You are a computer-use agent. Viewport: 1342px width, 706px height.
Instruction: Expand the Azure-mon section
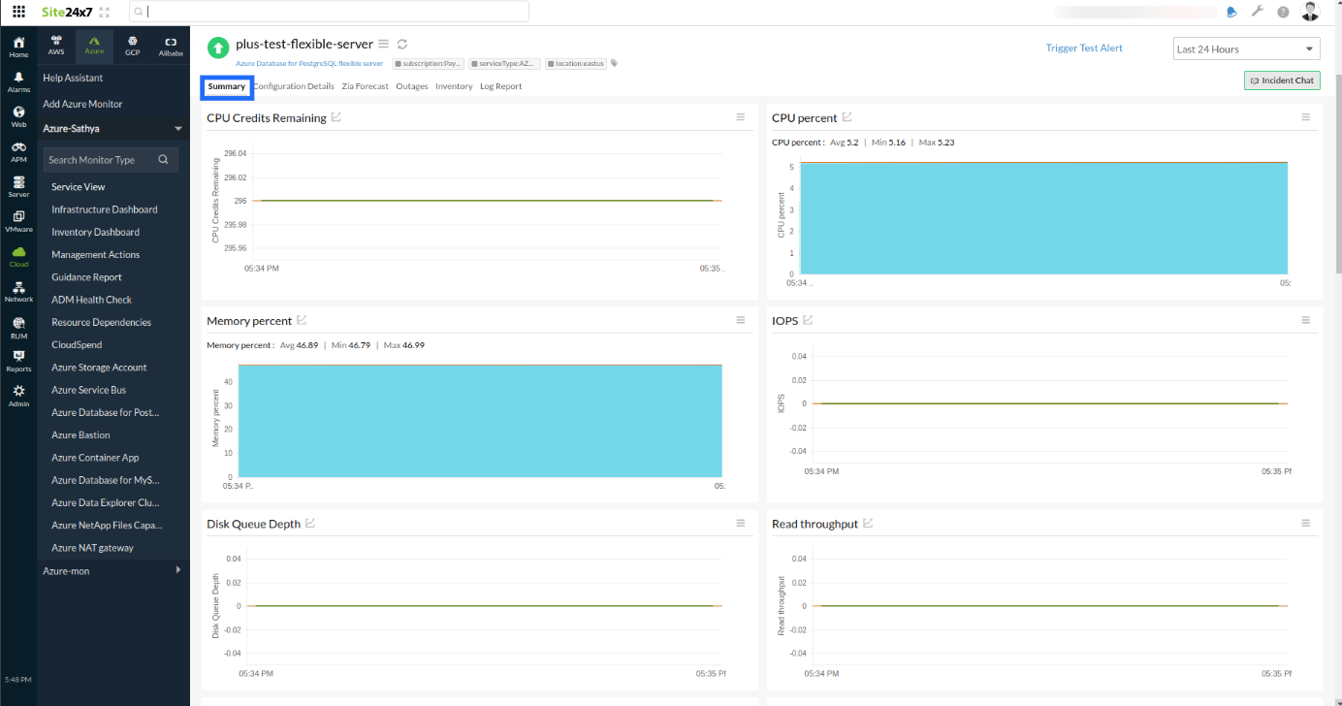tap(68, 570)
